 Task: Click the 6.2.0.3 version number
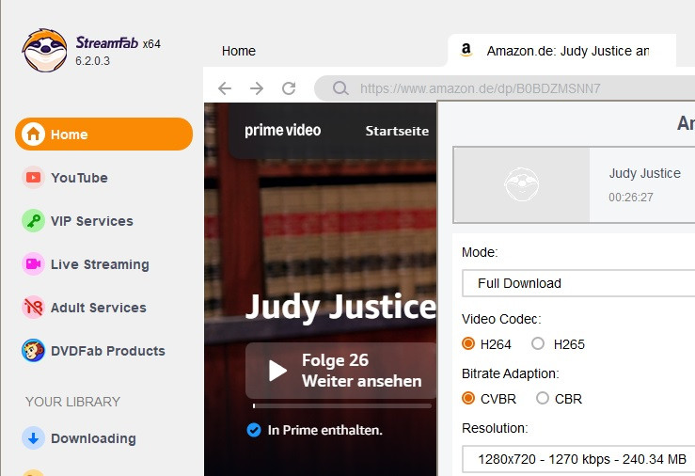92,61
